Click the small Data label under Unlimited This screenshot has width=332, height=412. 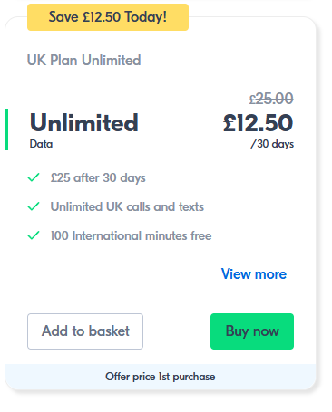41,144
